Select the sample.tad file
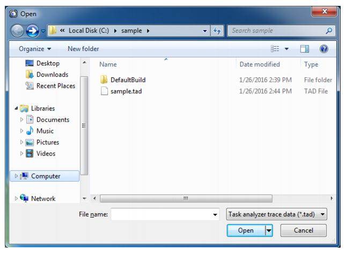The width and height of the screenshot is (346, 253). coord(127,90)
